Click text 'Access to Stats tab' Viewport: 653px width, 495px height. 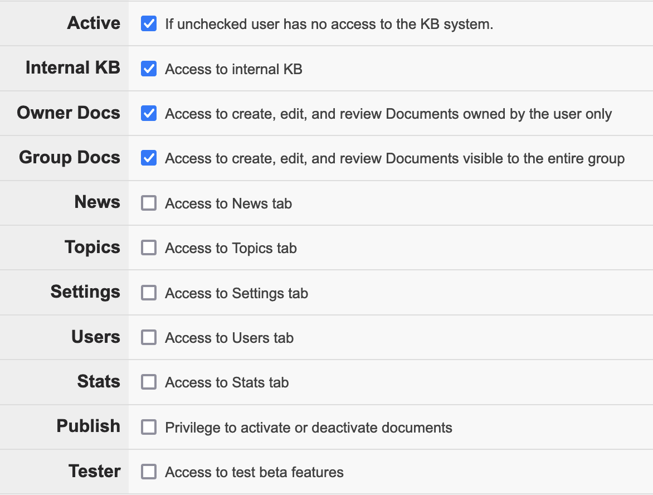[227, 382]
